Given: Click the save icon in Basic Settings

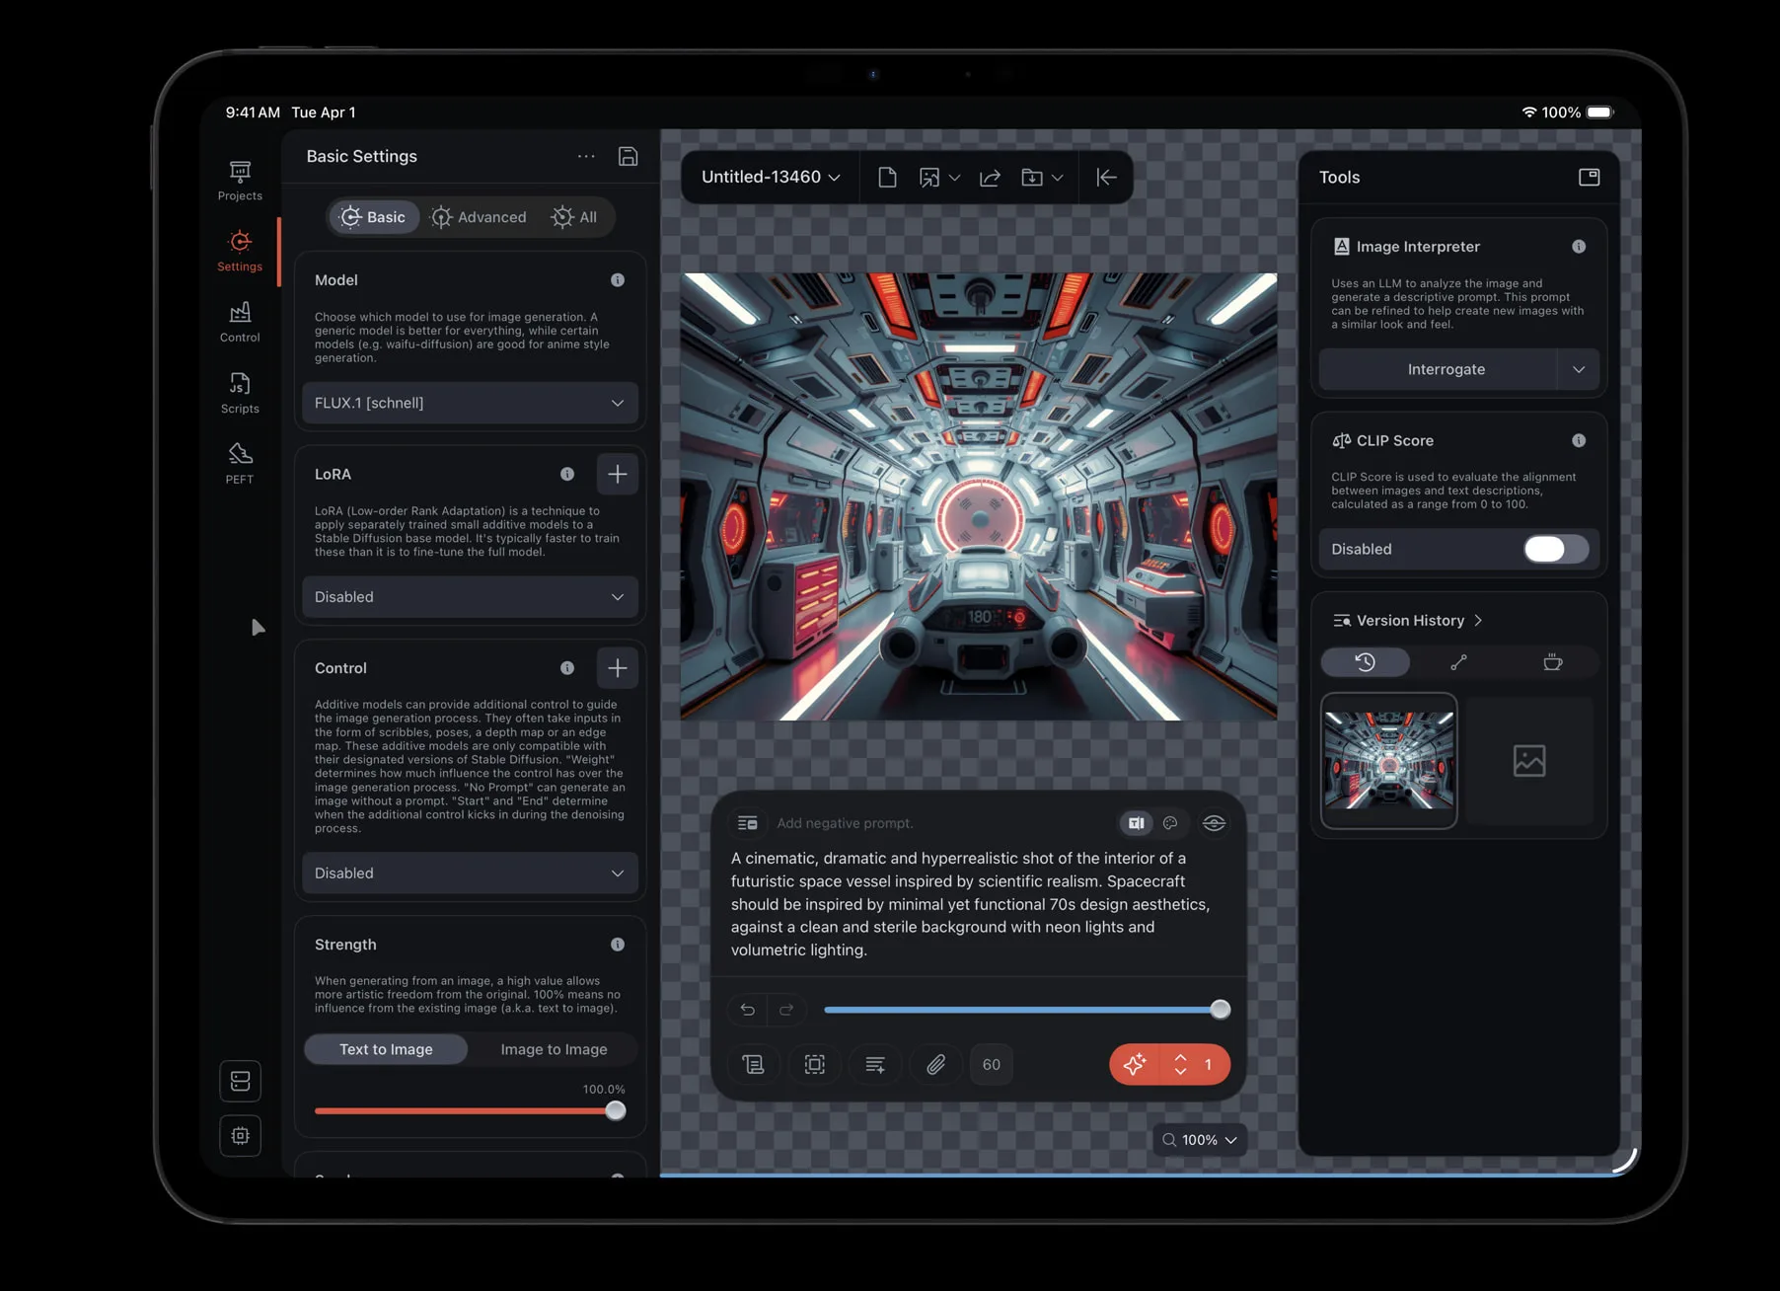Looking at the screenshot, I should tap(628, 157).
